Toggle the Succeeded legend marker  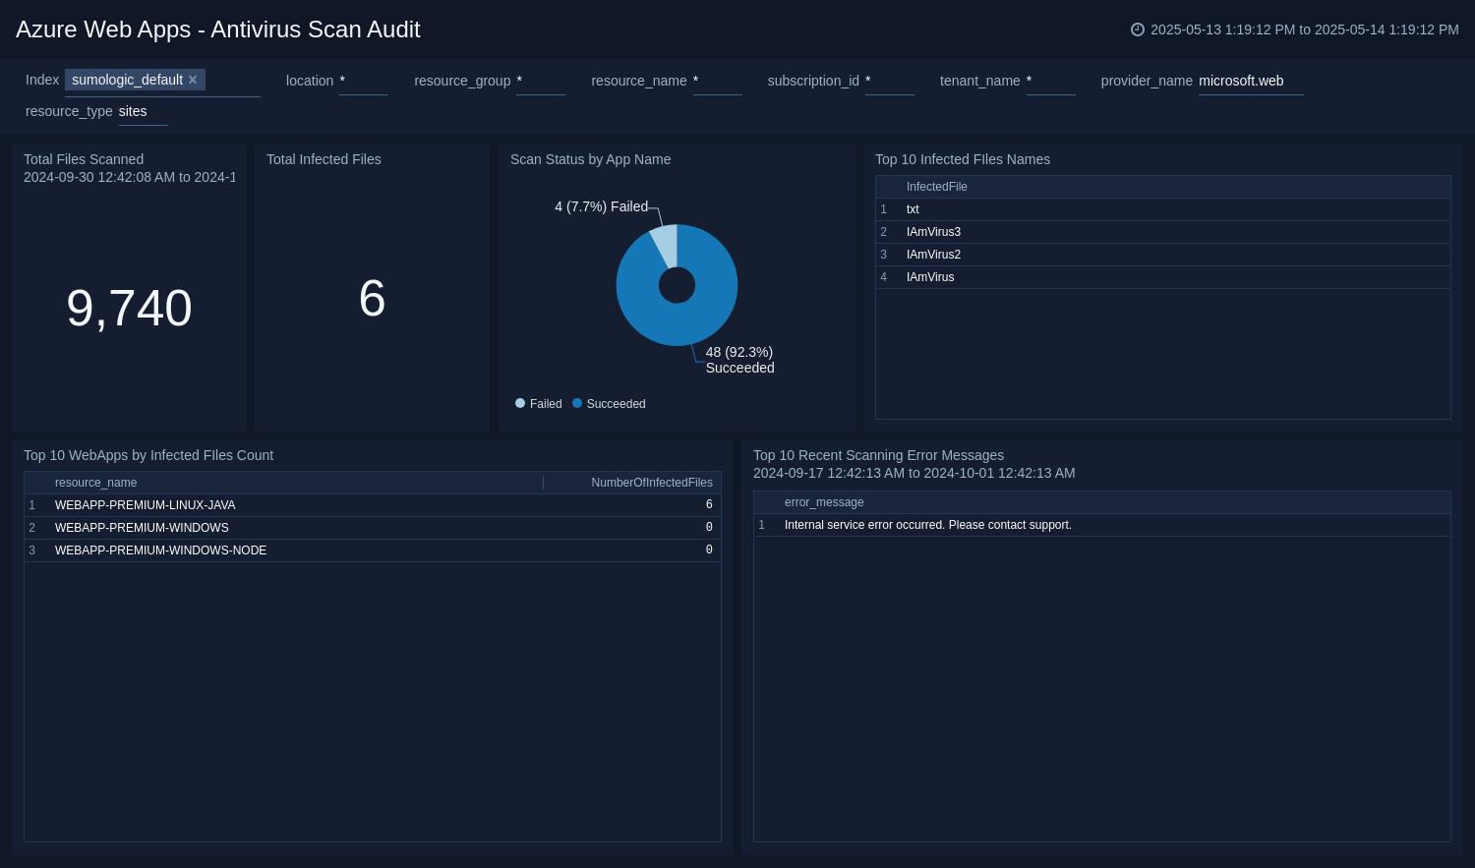(577, 403)
